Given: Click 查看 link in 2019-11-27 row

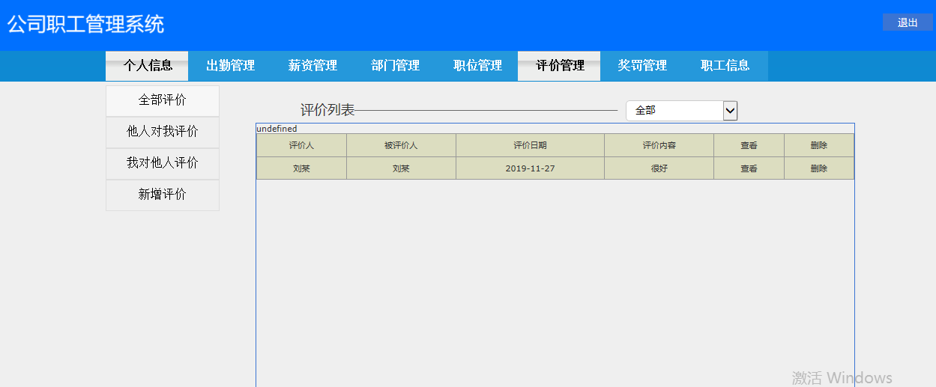Looking at the screenshot, I should click(x=749, y=168).
